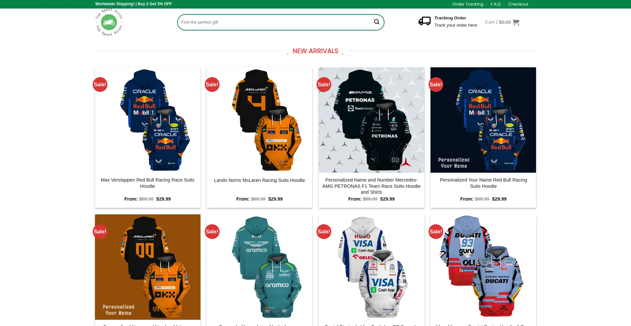Select the personalized McLaren orange background image

click(148, 267)
